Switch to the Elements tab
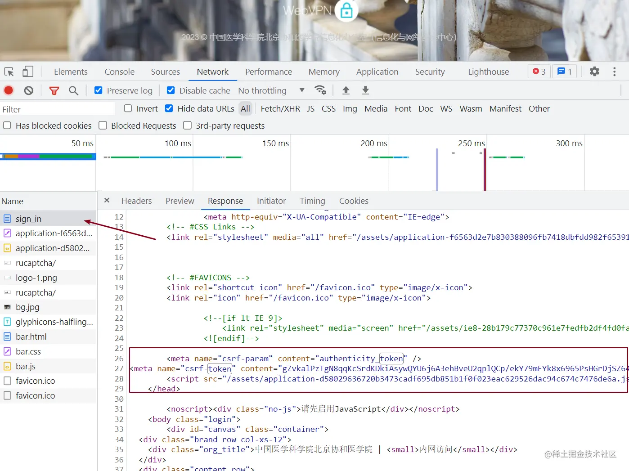The height and width of the screenshot is (471, 629). click(71, 72)
